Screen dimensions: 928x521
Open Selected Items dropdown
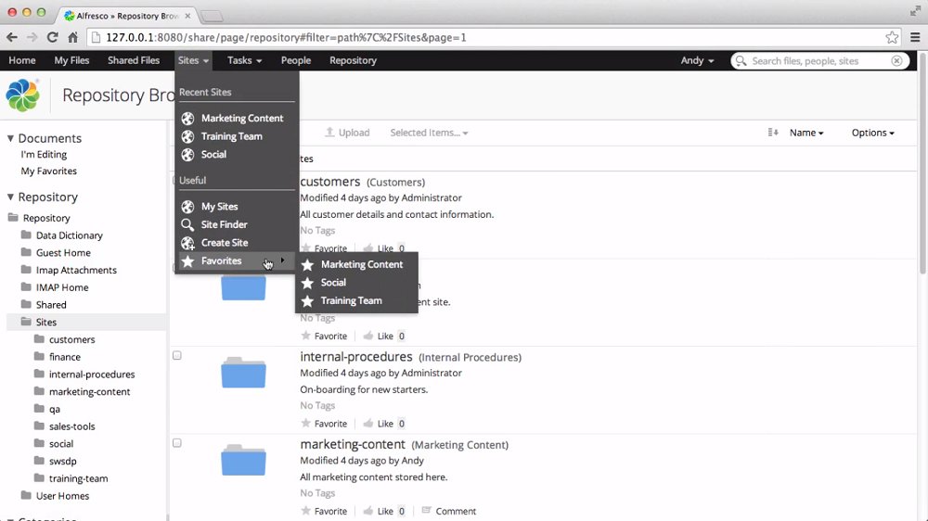[x=429, y=133]
